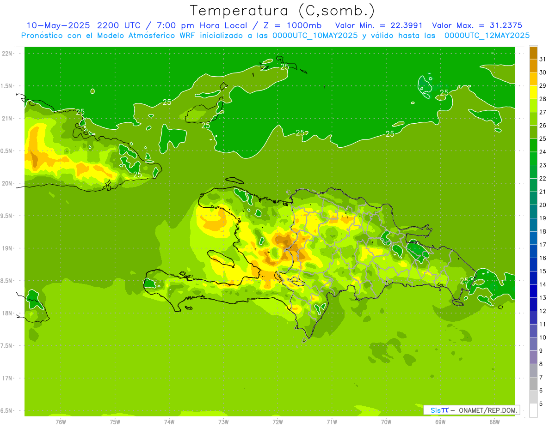Click the '17N' latitude label
Screen dimensions: 555x428
point(8,378)
